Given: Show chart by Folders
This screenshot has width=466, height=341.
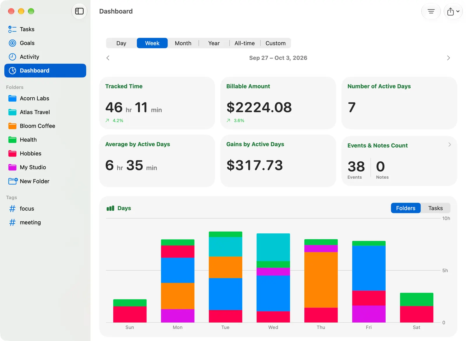Looking at the screenshot, I should click(406, 208).
